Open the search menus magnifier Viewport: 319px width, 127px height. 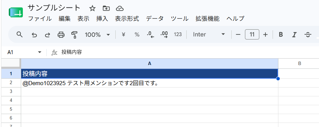(19, 34)
